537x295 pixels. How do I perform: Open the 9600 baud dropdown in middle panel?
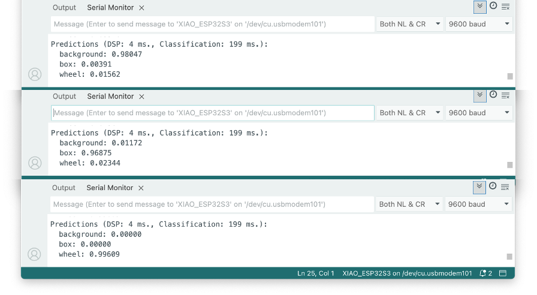point(479,113)
